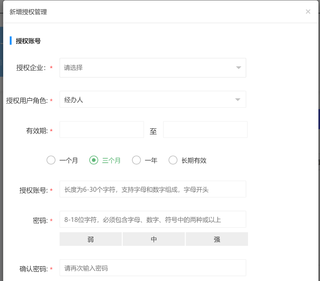Open the 授权企业 请选择 dropdown
This screenshot has height=281, width=320.
148,68
